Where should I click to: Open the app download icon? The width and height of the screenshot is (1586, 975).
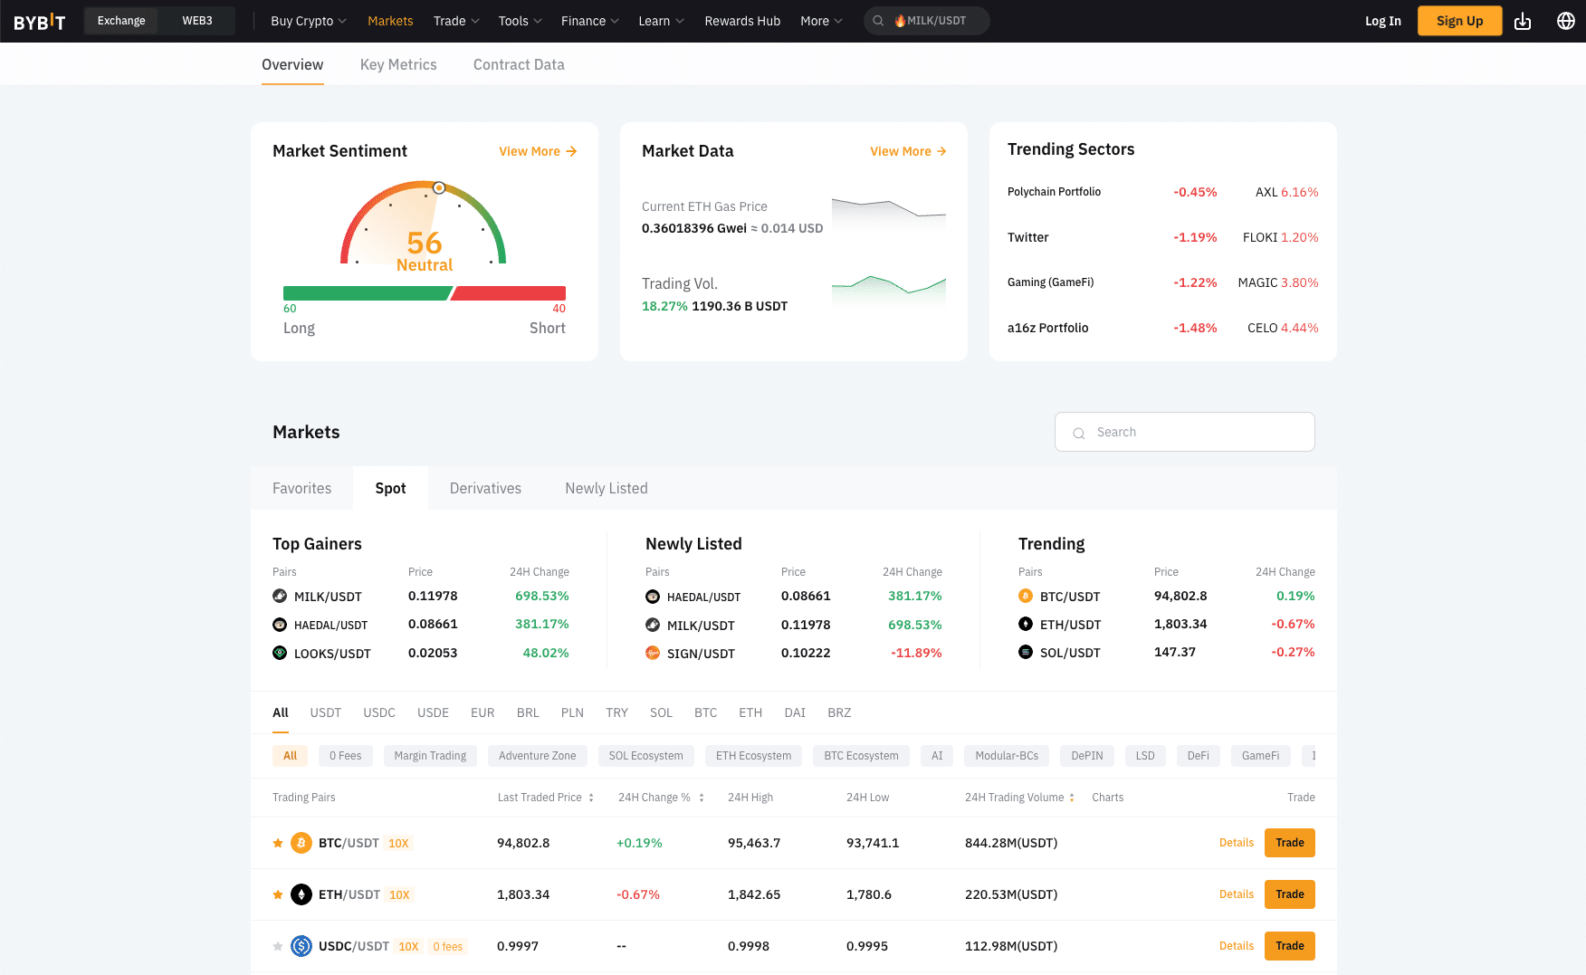tap(1523, 21)
